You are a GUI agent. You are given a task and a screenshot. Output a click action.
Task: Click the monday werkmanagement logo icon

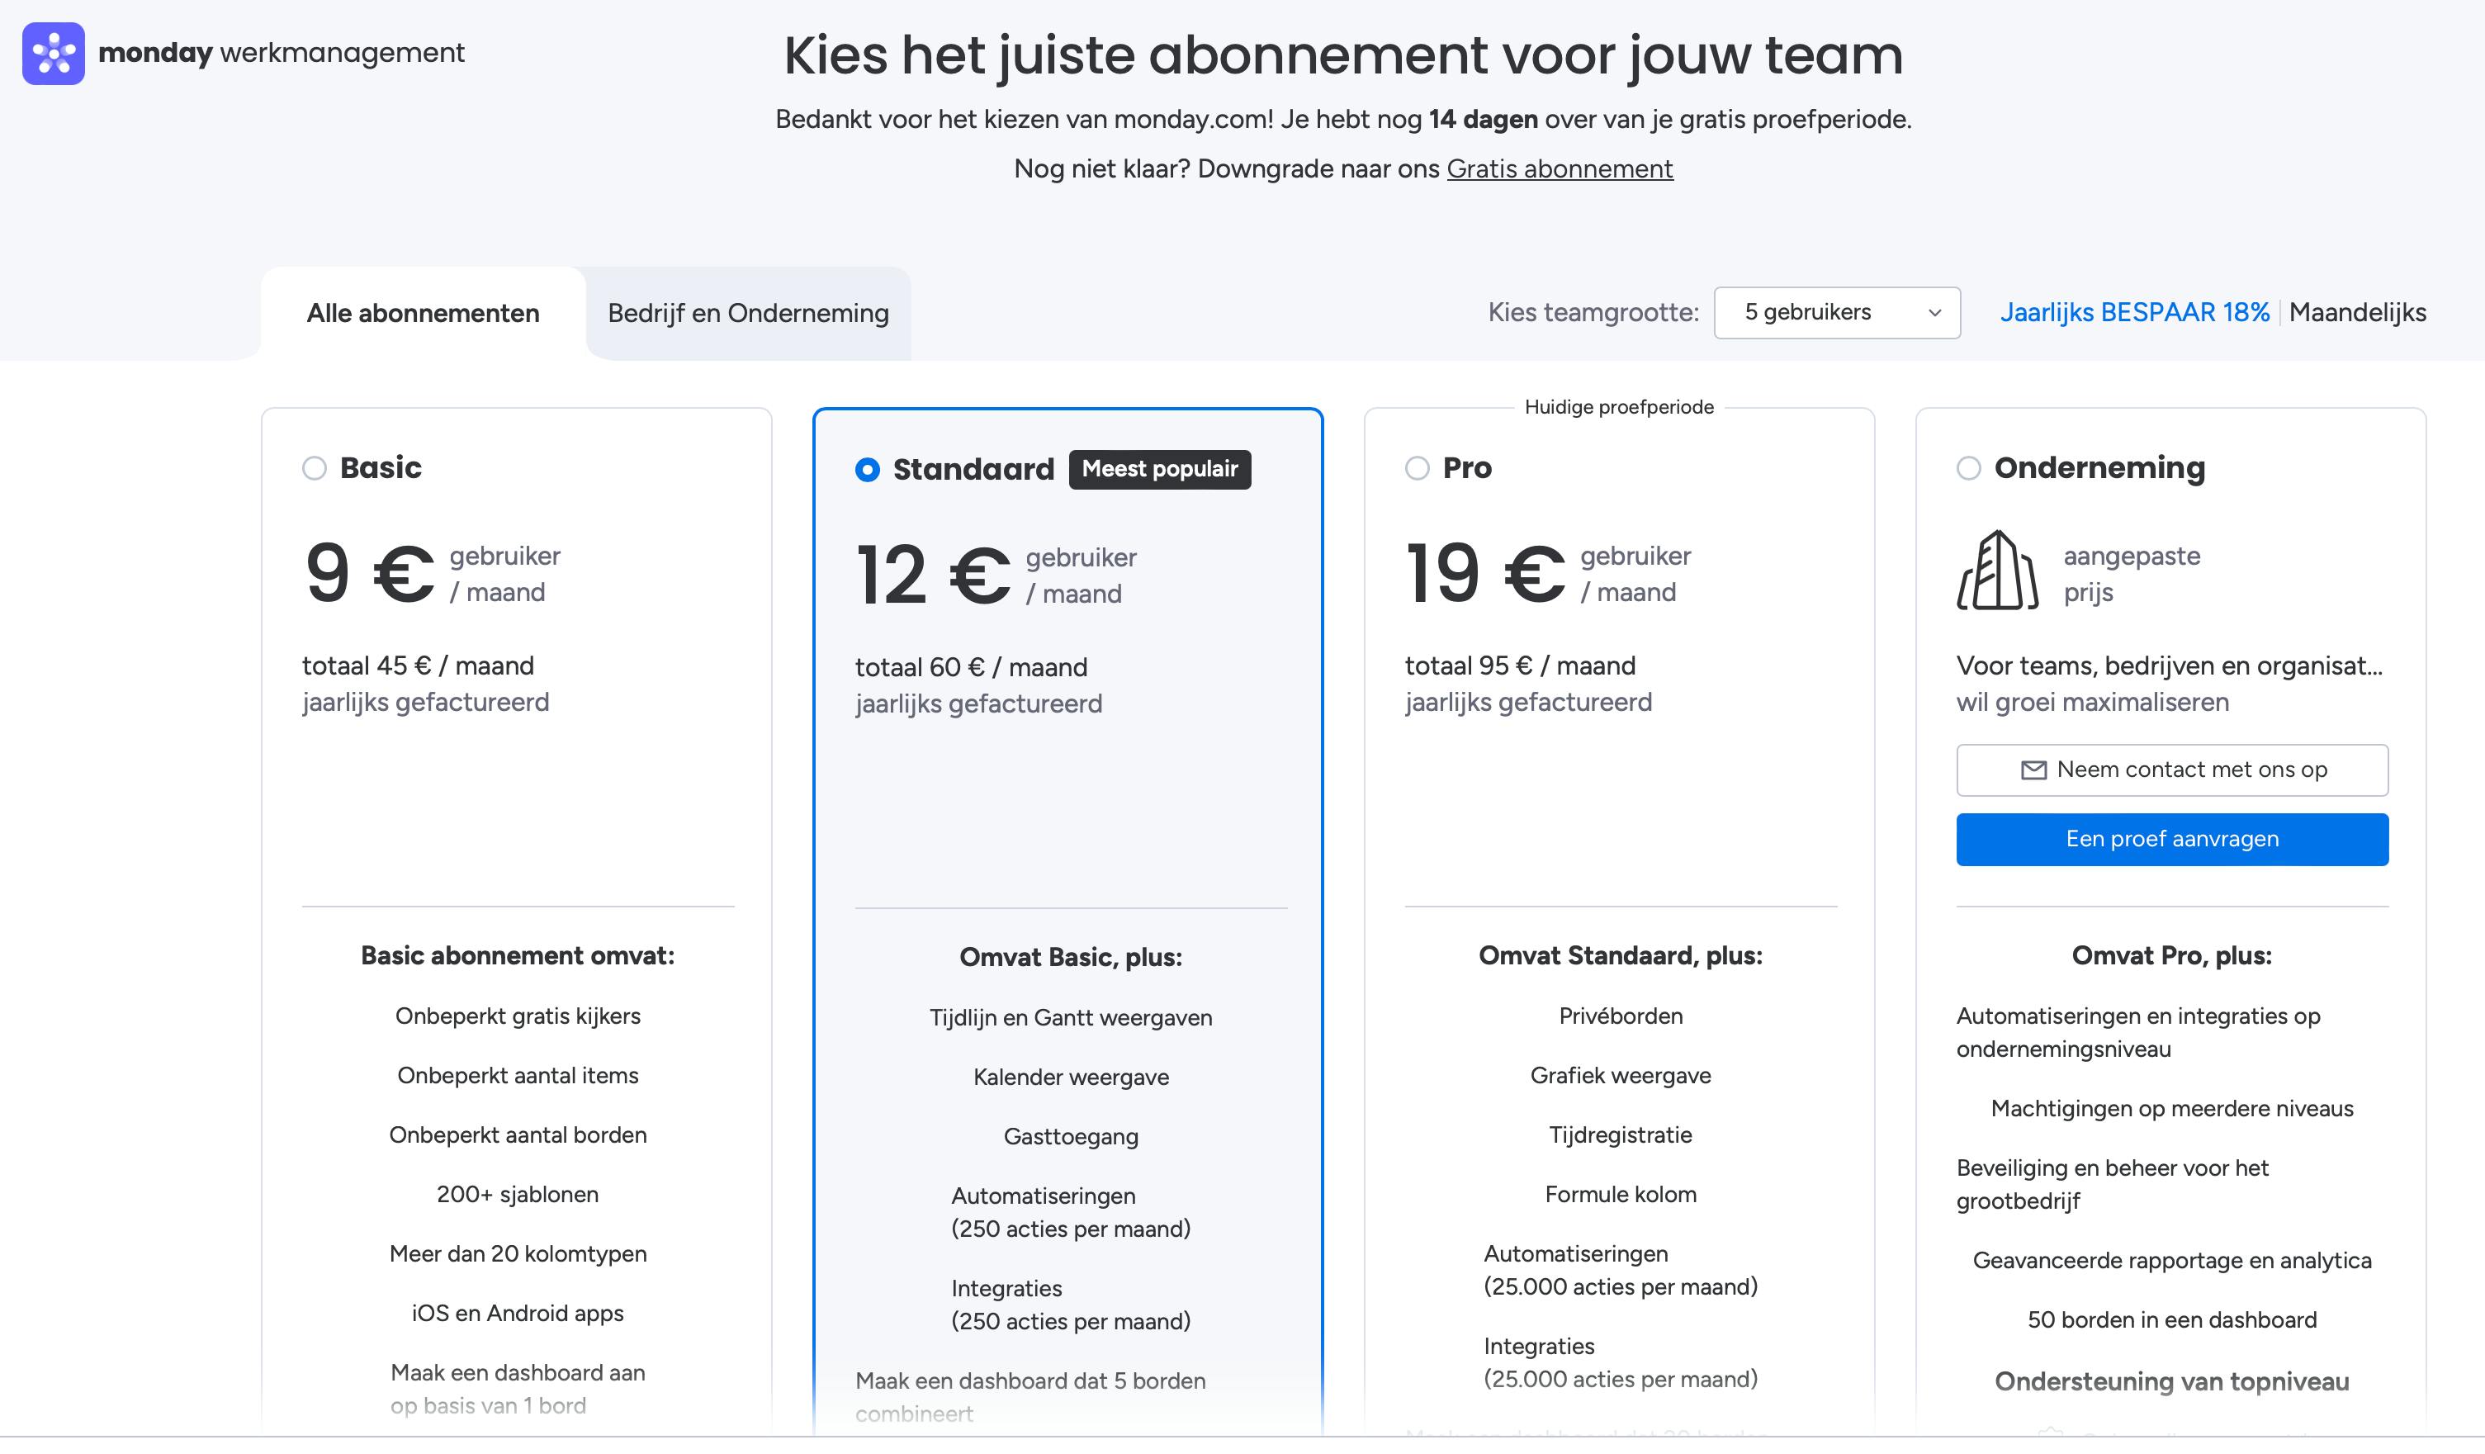(x=53, y=54)
